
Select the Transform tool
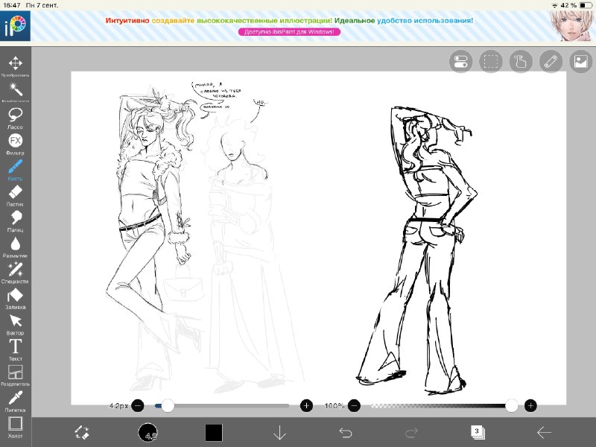(15, 66)
